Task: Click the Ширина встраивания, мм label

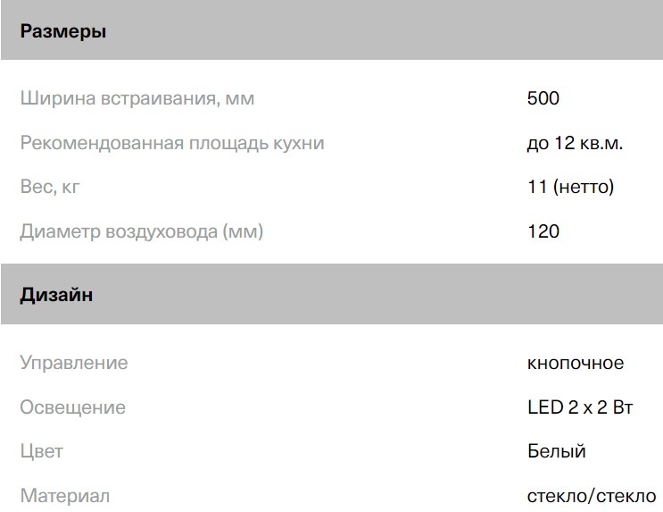Action: click(137, 98)
